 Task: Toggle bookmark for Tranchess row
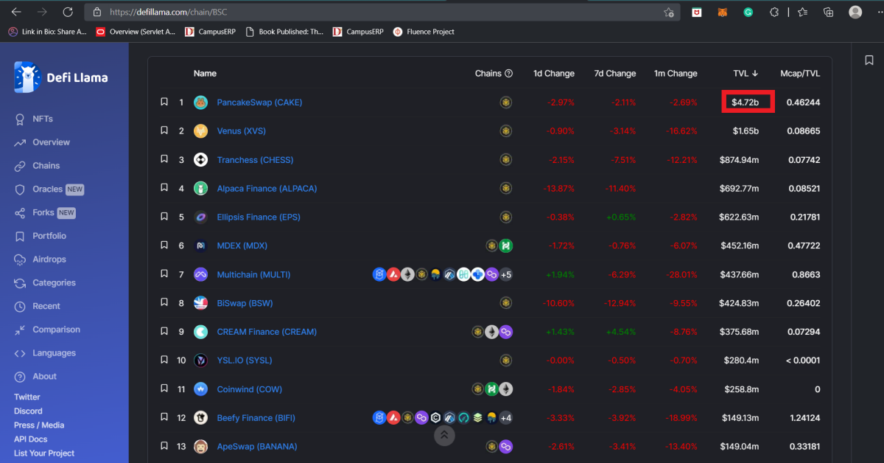click(x=164, y=160)
